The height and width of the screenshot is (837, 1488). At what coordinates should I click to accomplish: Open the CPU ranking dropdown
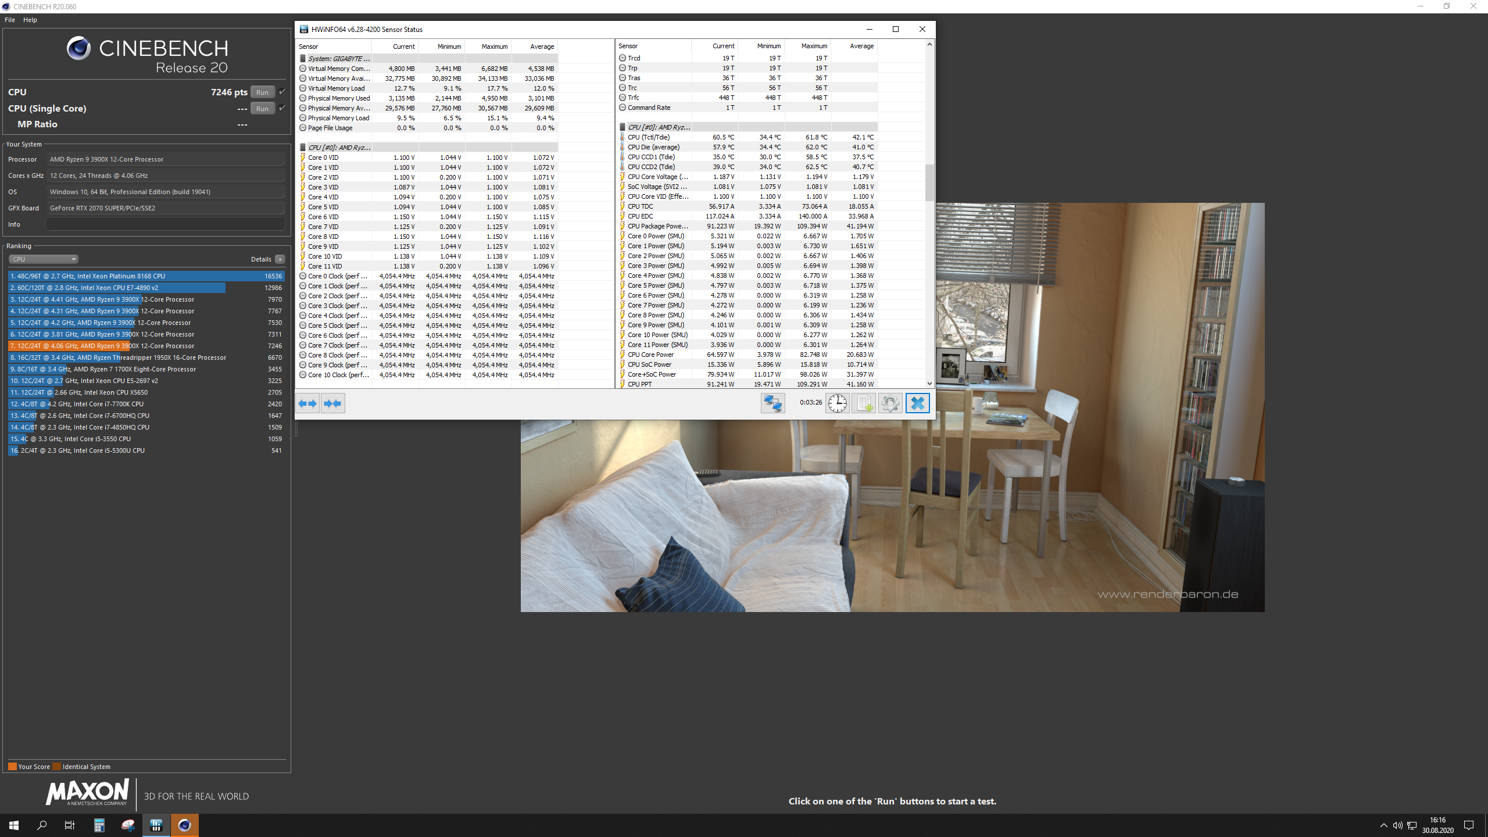tap(44, 259)
